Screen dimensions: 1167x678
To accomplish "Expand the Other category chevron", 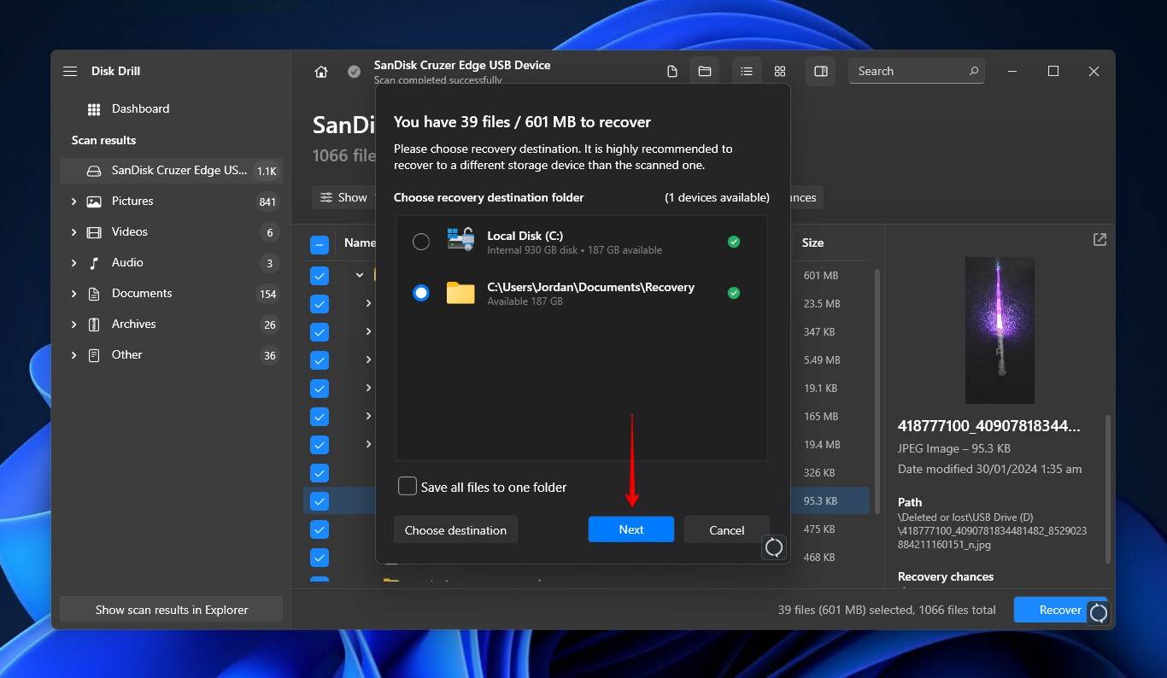I will (x=73, y=355).
